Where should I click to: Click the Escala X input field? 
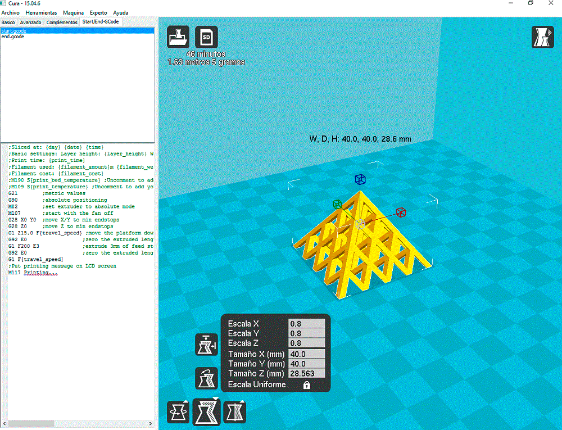coord(306,324)
